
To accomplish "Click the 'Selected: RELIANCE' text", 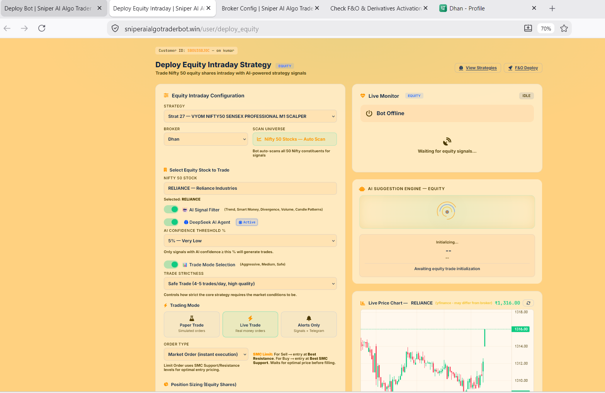I will 182,199.
